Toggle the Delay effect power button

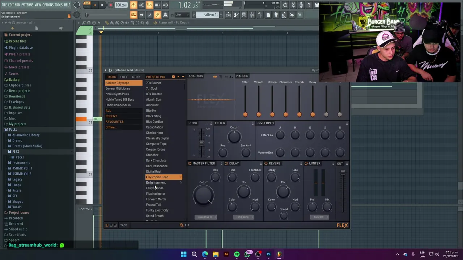[x=226, y=164]
